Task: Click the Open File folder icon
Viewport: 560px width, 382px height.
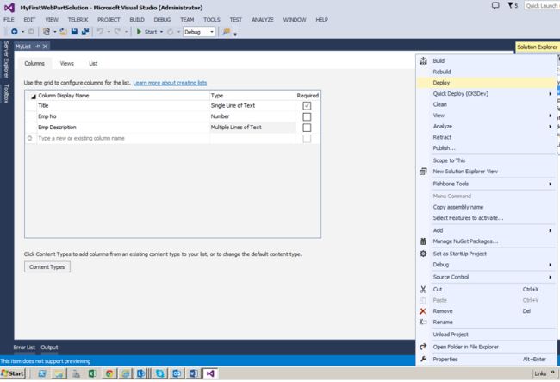Action: pos(63,32)
